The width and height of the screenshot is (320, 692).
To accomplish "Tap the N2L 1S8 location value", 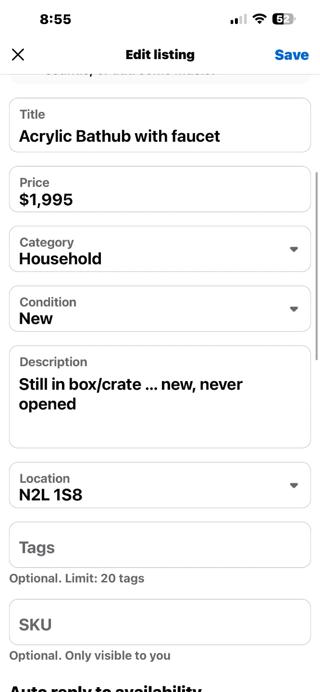I will pos(51,495).
